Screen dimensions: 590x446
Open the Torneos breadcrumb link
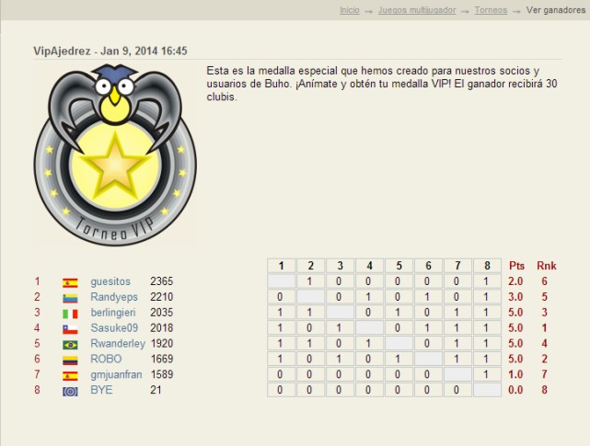(x=491, y=10)
